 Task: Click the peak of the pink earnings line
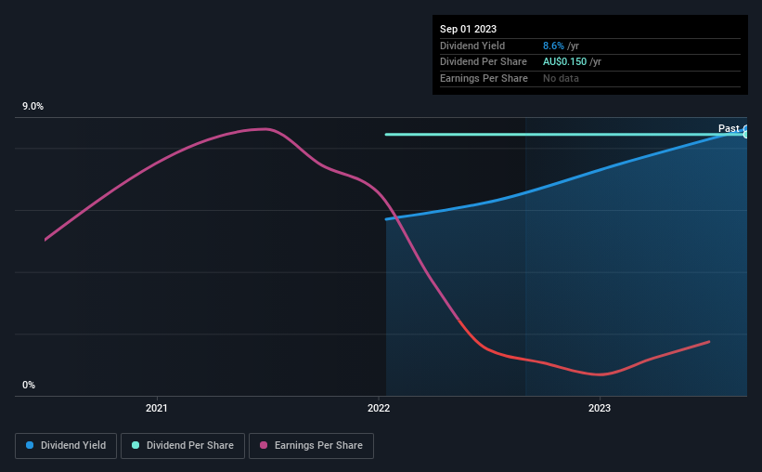[x=265, y=129]
